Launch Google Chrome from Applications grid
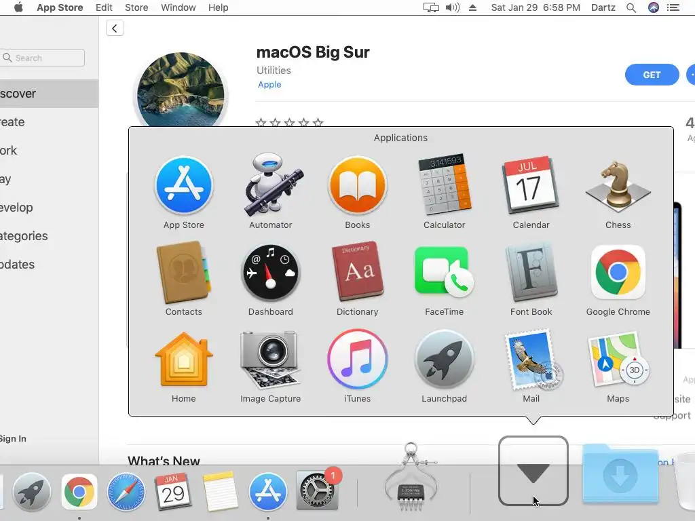Viewport: 695px width, 521px height. coord(618,272)
